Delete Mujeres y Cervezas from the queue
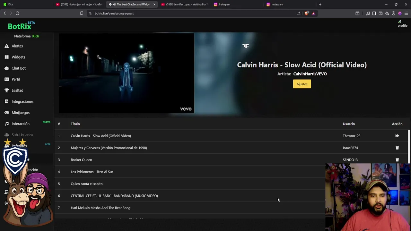411x231 pixels. pyautogui.click(x=397, y=148)
